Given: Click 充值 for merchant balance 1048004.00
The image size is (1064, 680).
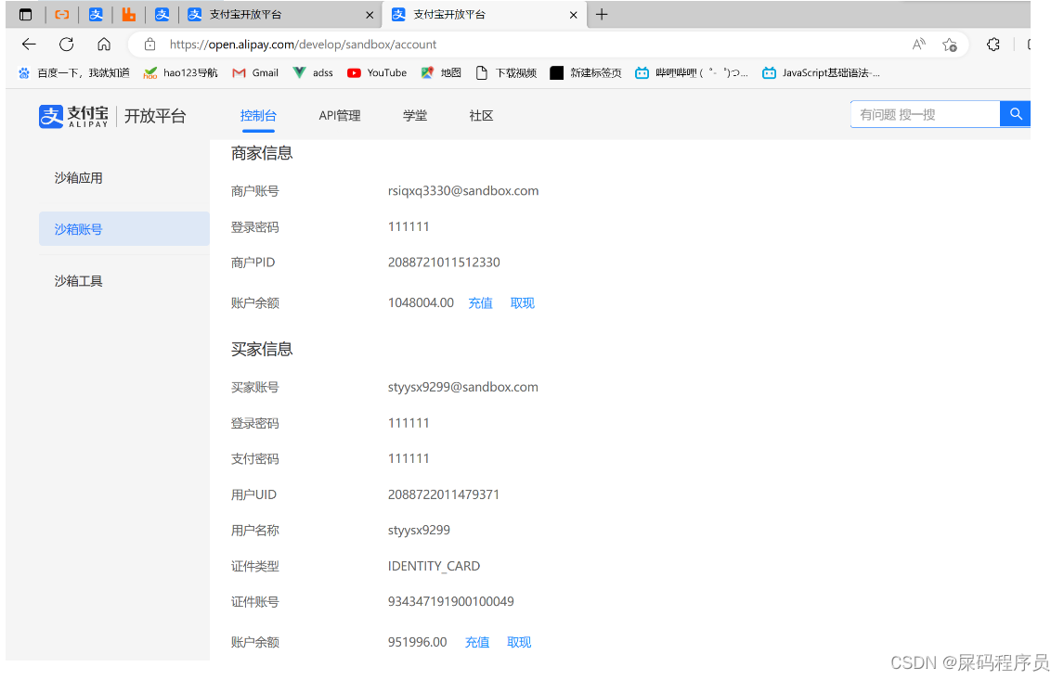Looking at the screenshot, I should click(480, 303).
